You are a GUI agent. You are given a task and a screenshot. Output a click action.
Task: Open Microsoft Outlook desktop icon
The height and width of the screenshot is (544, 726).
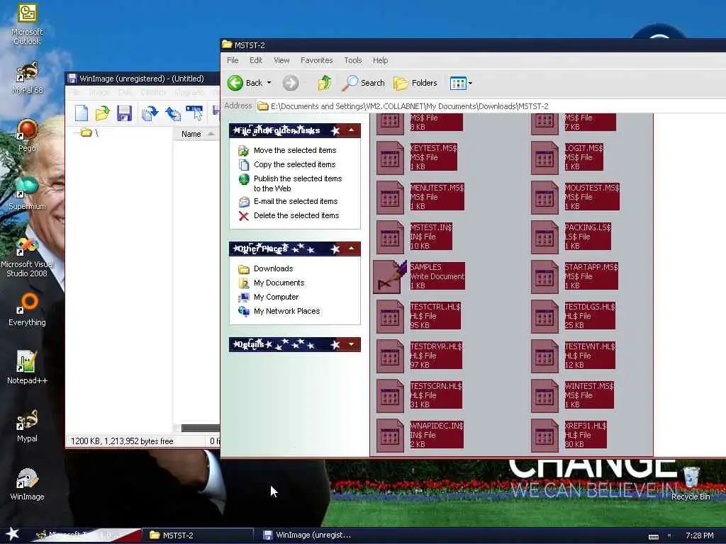(x=27, y=24)
